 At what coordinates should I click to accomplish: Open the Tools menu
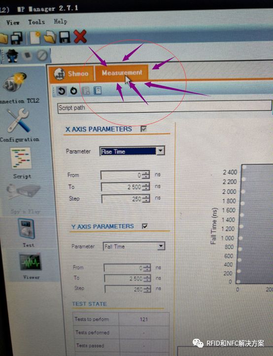(36, 22)
